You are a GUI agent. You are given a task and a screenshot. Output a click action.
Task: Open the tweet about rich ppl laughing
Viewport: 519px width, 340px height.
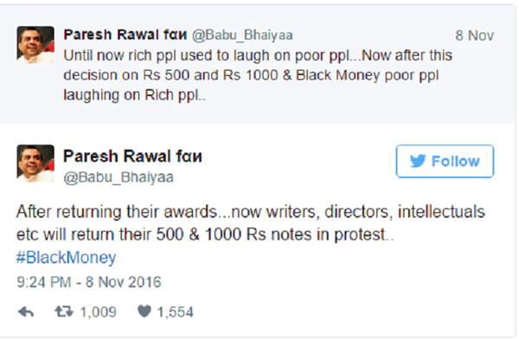[258, 75]
